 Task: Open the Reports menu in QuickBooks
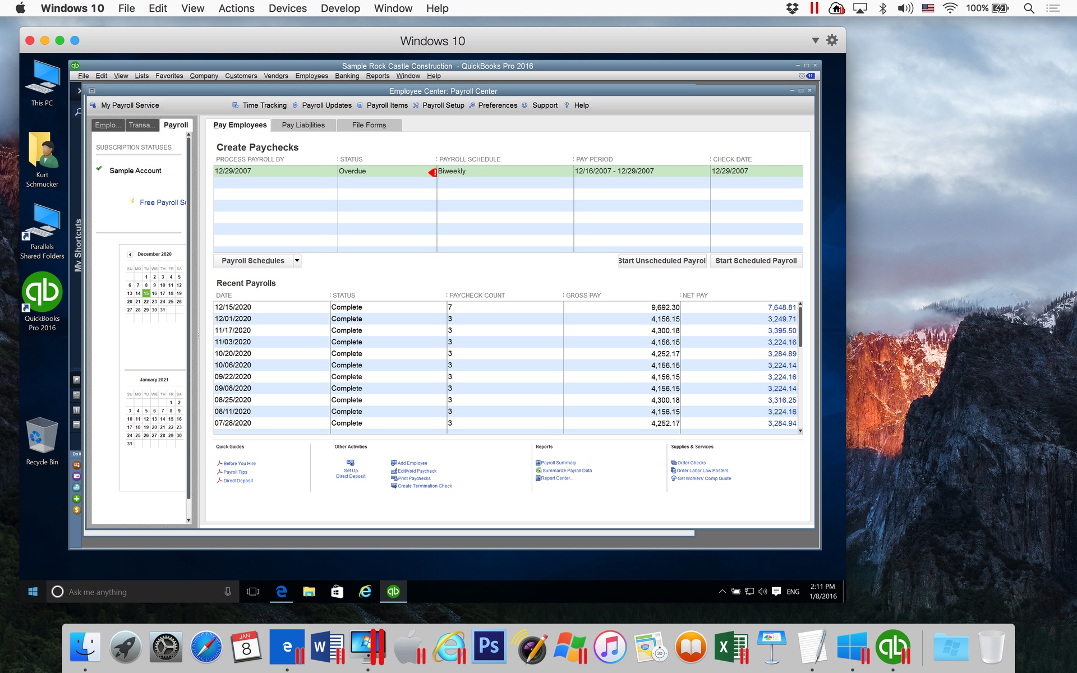coord(378,76)
